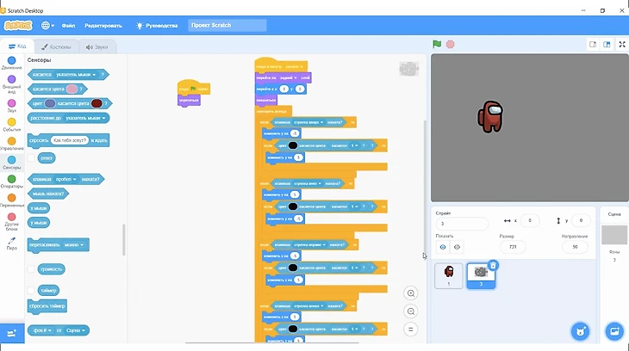Open the Редактировать menu
The width and height of the screenshot is (629, 351).
tap(103, 25)
